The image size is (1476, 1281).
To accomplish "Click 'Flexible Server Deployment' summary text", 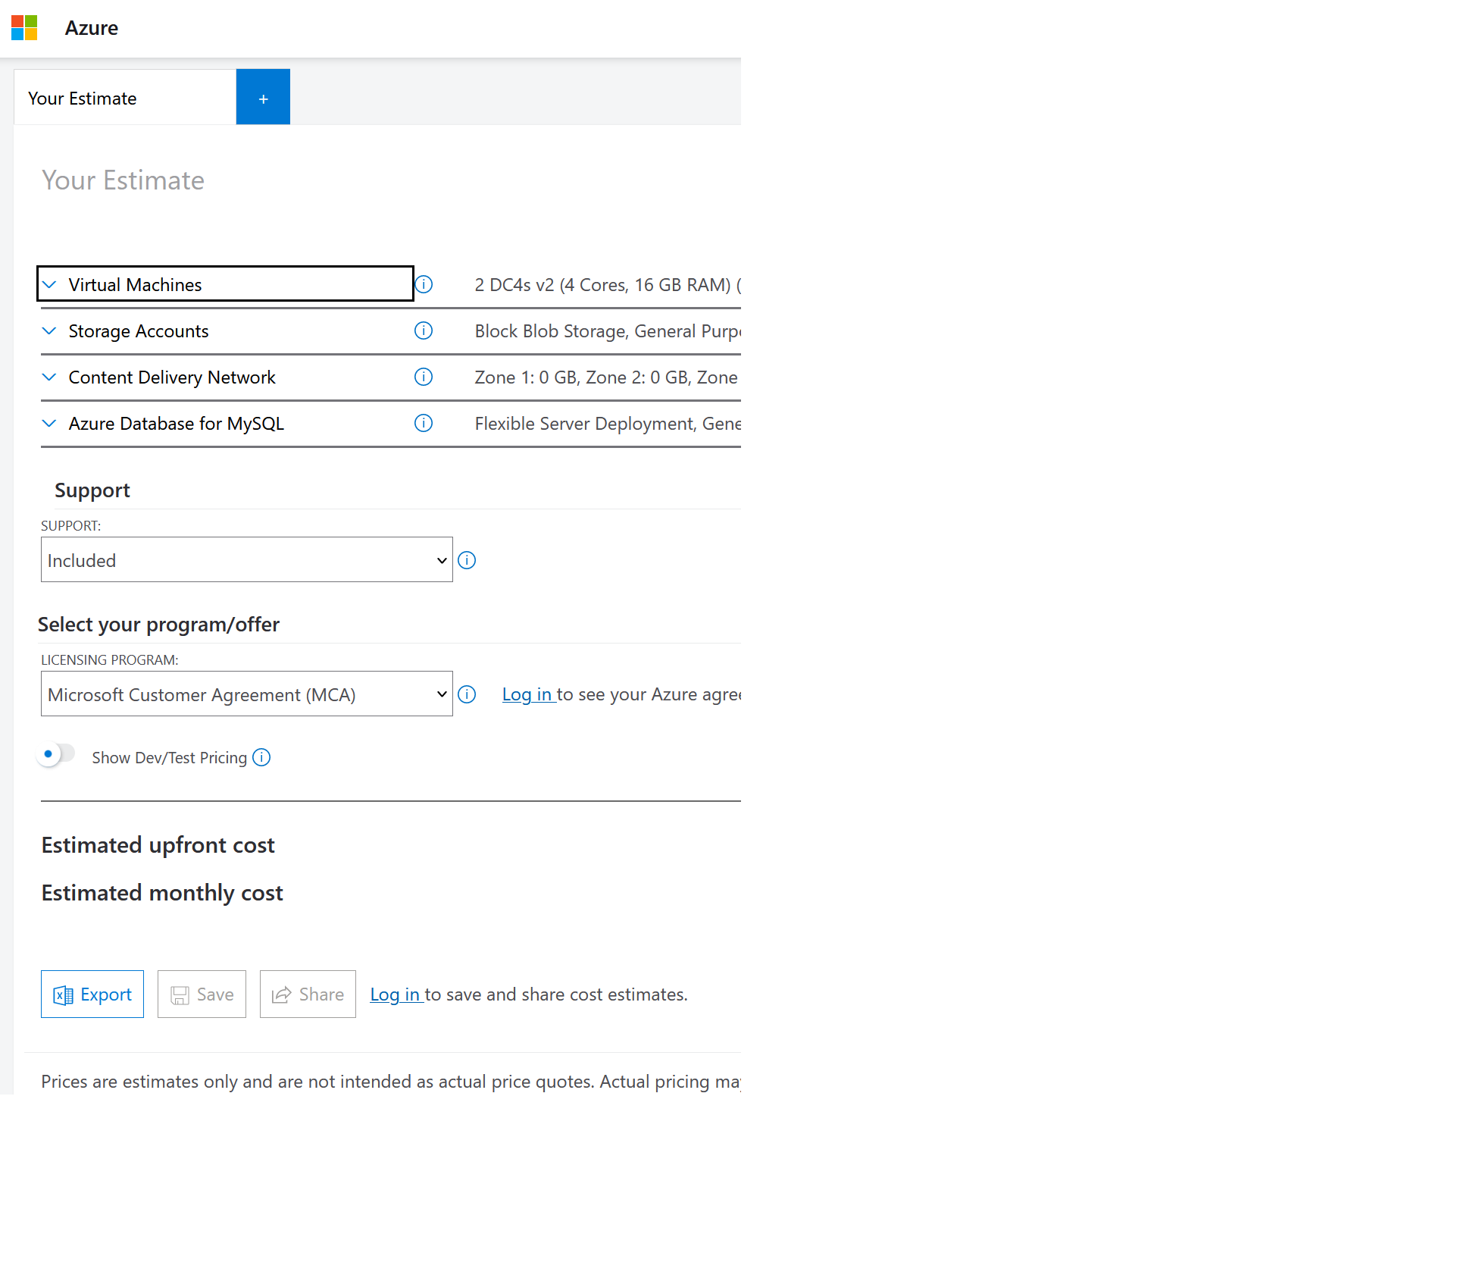I will coord(608,424).
